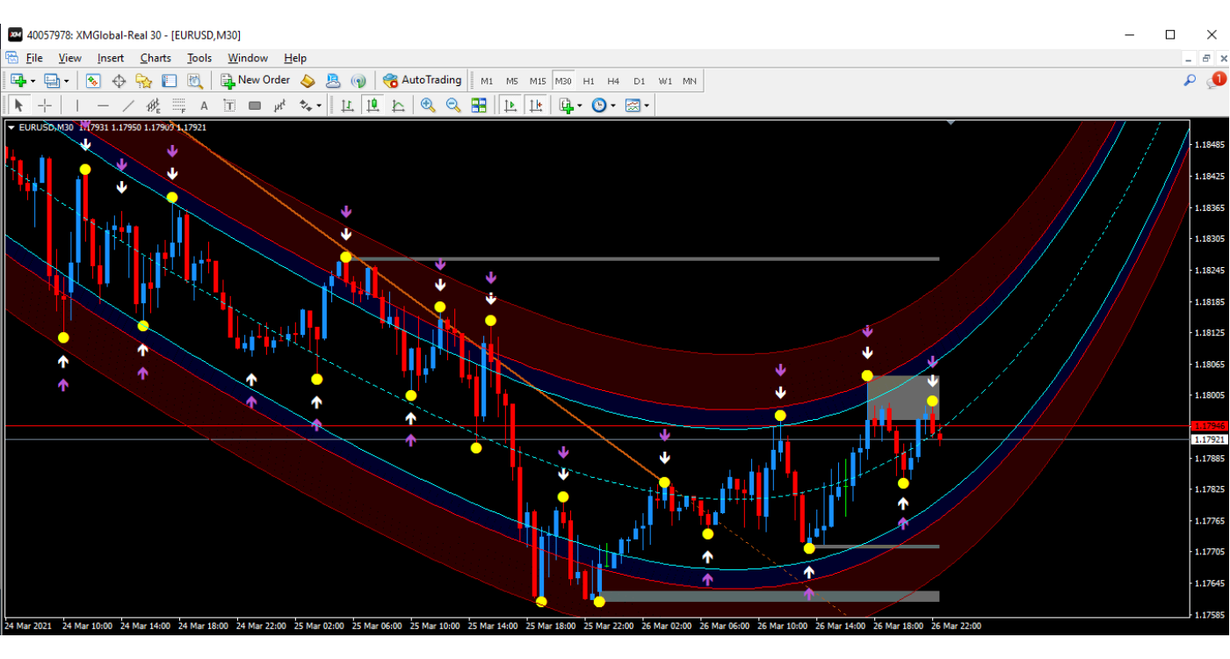The height and width of the screenshot is (659, 1230).
Task: Open the Navigator panel star-folder icon
Action: click(144, 81)
